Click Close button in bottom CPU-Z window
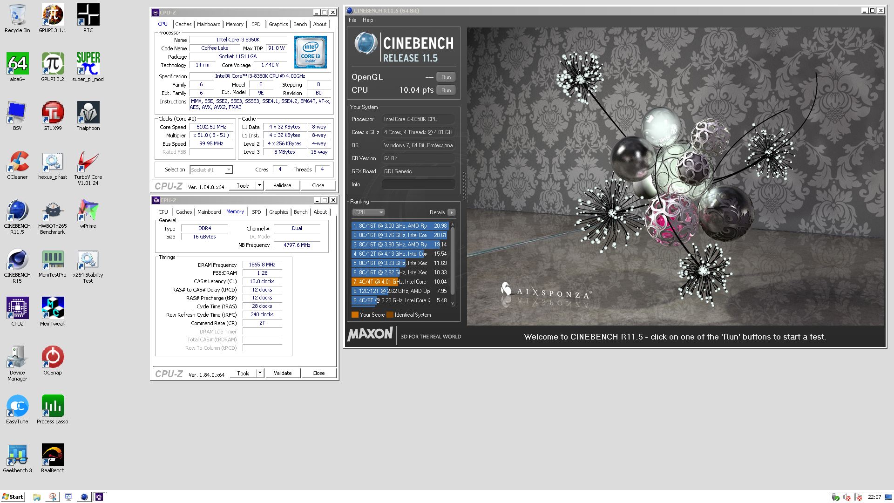 point(318,373)
